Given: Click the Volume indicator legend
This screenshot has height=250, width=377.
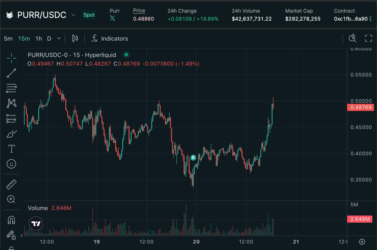Looking at the screenshot, I should click(38, 208).
